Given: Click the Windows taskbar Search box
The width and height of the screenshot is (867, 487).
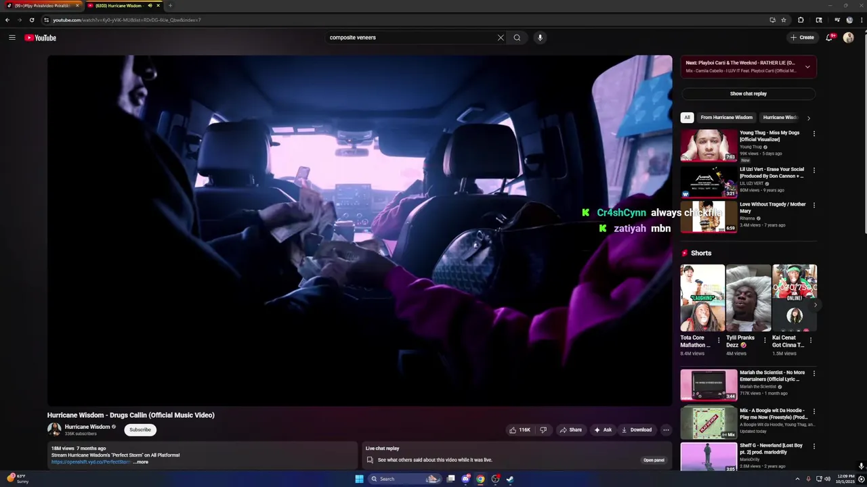Looking at the screenshot, I should 404,479.
